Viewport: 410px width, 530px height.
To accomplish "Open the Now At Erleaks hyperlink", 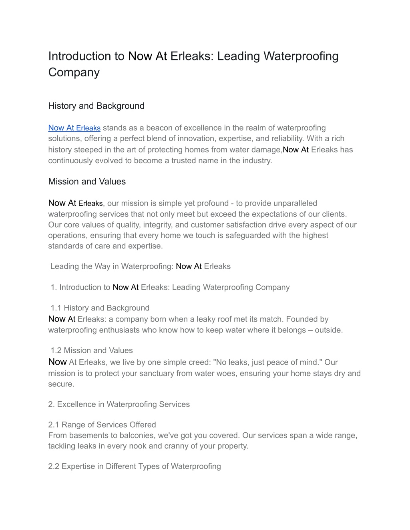I will point(74,128).
